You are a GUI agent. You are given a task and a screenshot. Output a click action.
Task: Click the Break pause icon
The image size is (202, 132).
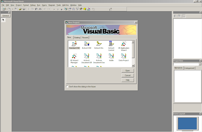tap(58, 9)
